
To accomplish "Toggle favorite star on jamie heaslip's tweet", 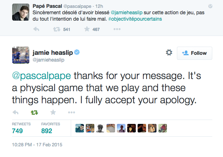I will (53, 112).
